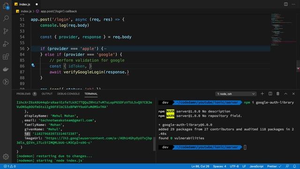The image size is (300, 169).
Task: Expand the folded block at line 56
Action: pos(28,49)
